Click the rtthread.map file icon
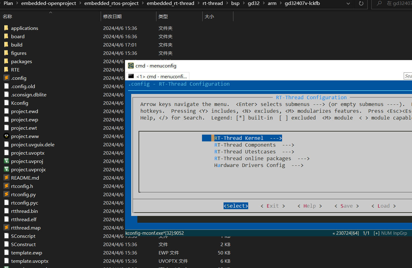 pos(6,228)
